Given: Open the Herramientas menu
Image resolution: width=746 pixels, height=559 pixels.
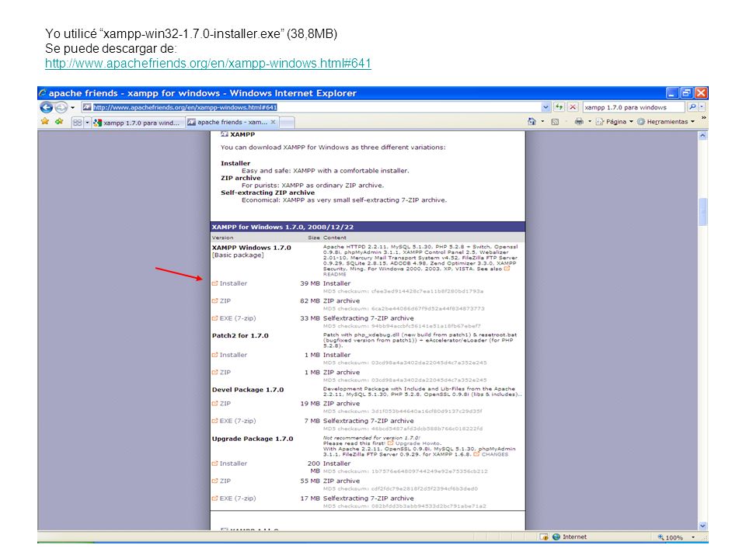Looking at the screenshot, I should (x=666, y=122).
